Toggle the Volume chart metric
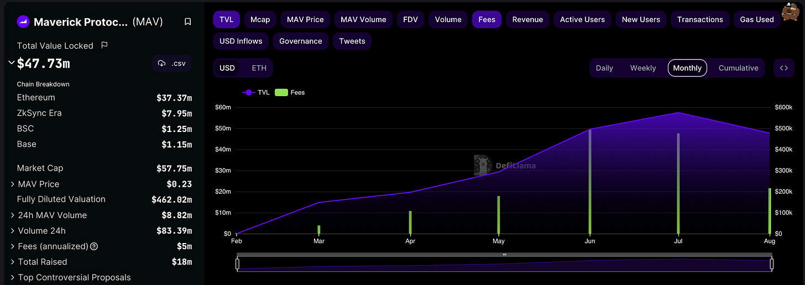The image size is (805, 285). tap(448, 19)
